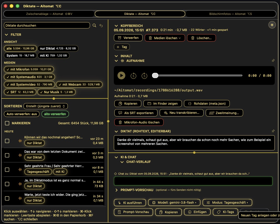Click Neu transkribieren…
The height and width of the screenshot is (224, 280).
(182, 113)
